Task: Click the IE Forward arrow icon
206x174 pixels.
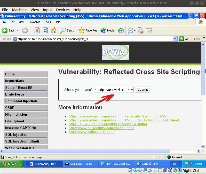Action: point(25,30)
